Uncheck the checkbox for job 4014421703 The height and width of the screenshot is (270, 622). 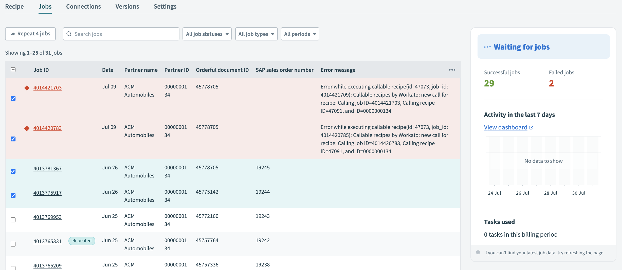(13, 98)
